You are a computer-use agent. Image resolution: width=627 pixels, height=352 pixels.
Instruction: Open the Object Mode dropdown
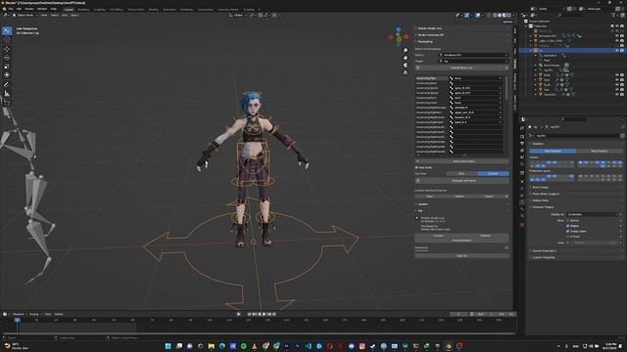(x=24, y=16)
